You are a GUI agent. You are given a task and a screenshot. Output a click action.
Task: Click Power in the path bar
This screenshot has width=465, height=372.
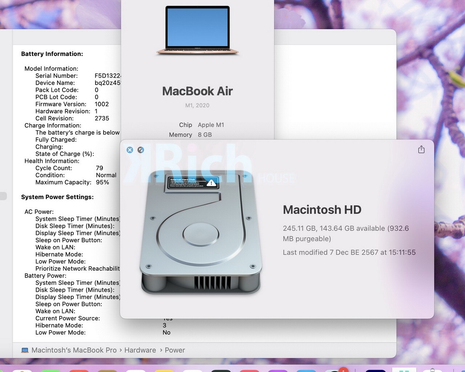coord(175,350)
